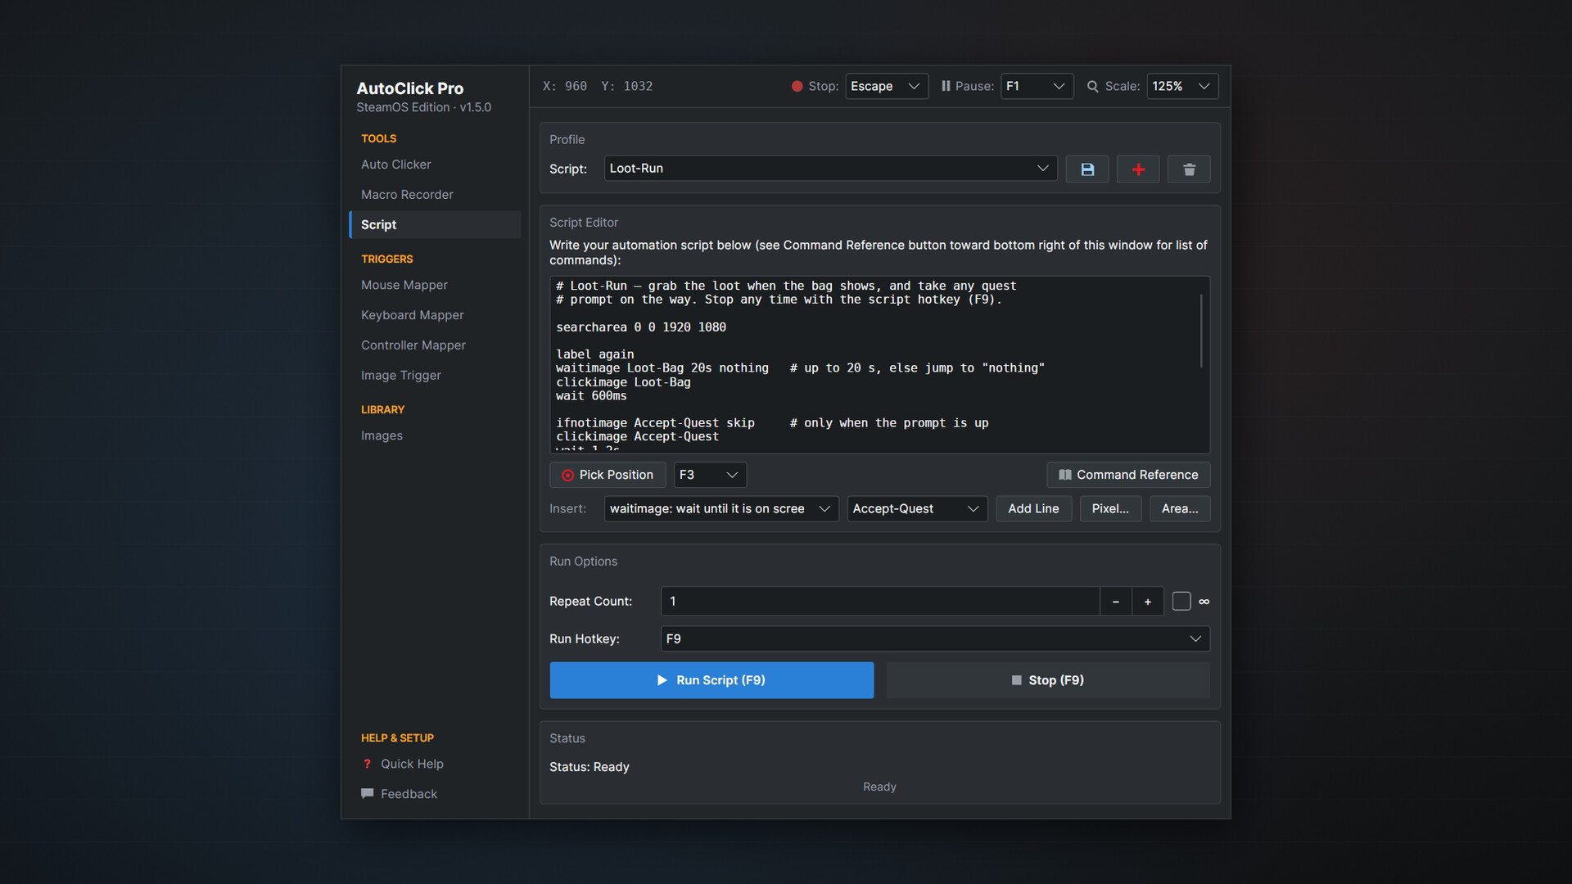This screenshot has width=1572, height=884.
Task: Click the Pick Position target button
Action: [x=608, y=475]
